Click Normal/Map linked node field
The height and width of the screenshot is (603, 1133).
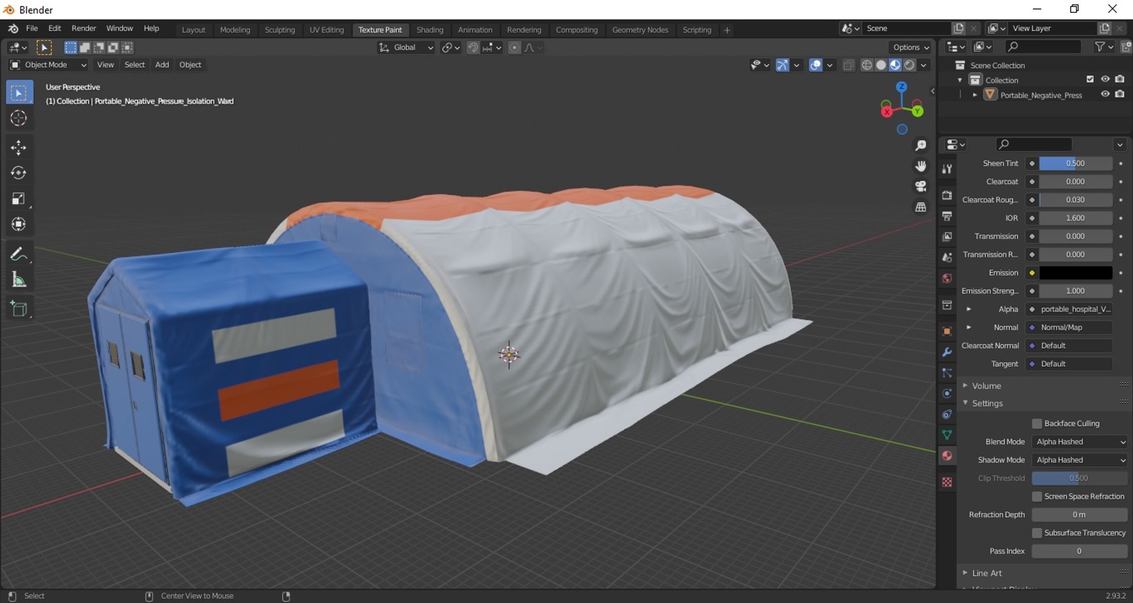pyautogui.click(x=1069, y=328)
